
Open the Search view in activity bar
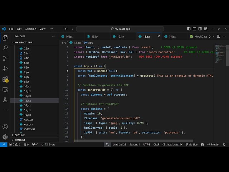[5, 48]
